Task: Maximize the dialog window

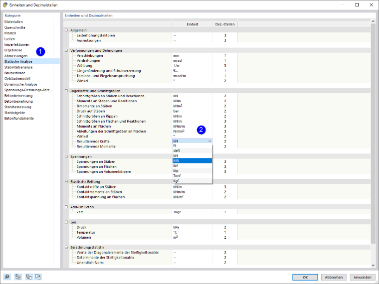Action: [x=357, y=5]
